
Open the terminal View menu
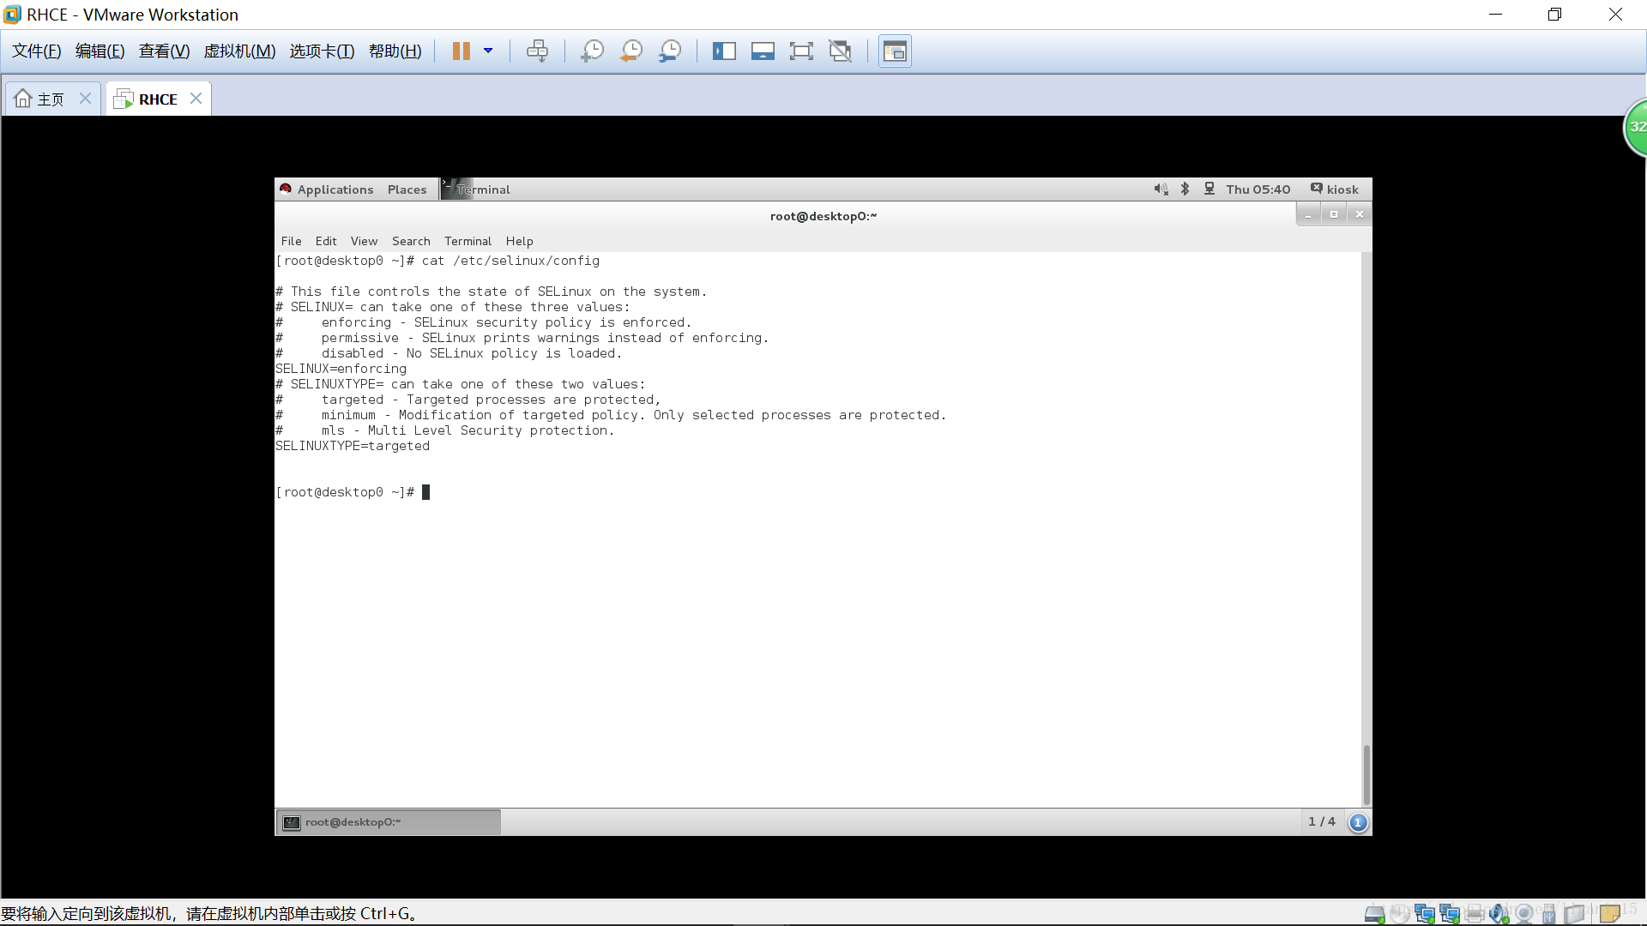point(364,242)
